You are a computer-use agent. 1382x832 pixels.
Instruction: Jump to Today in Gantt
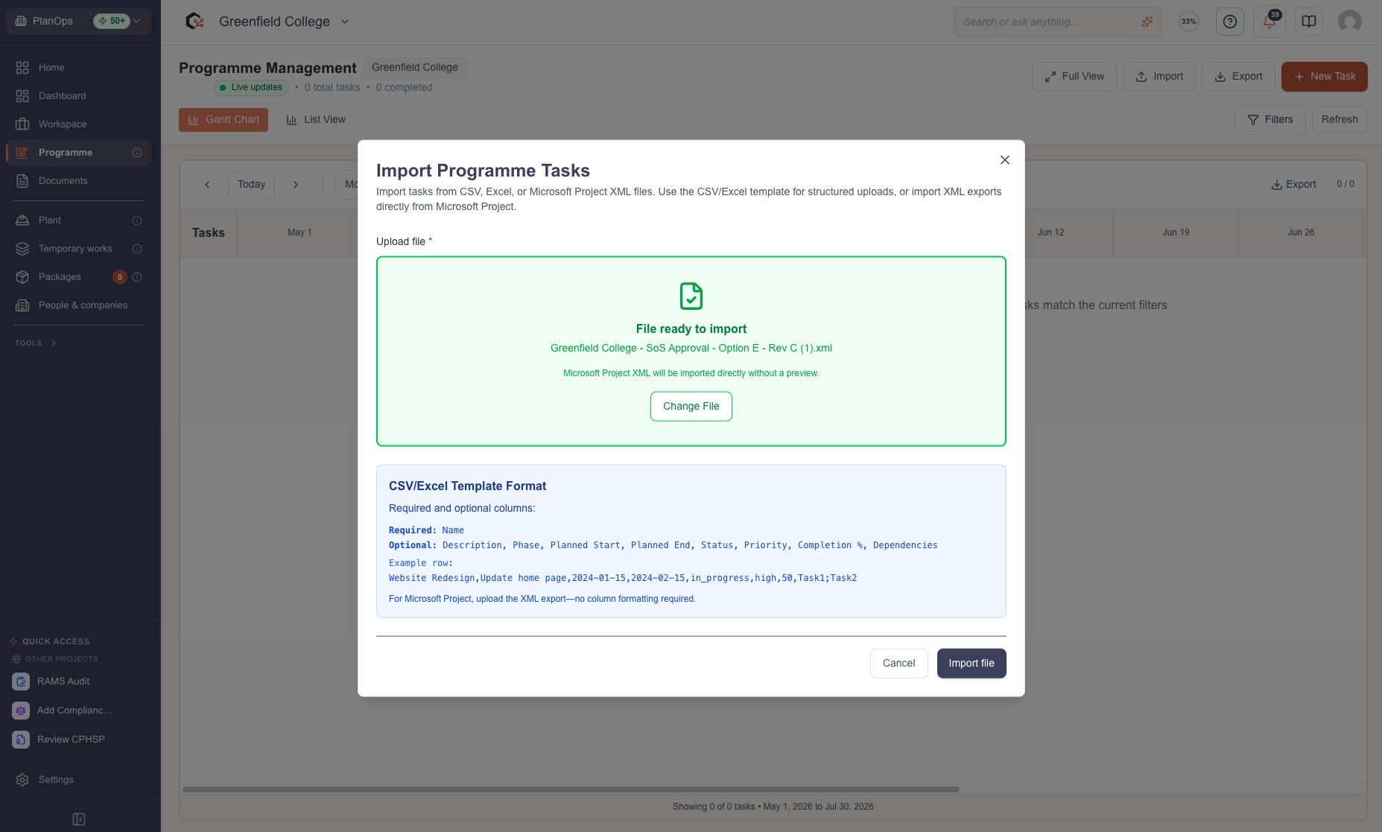pos(251,185)
